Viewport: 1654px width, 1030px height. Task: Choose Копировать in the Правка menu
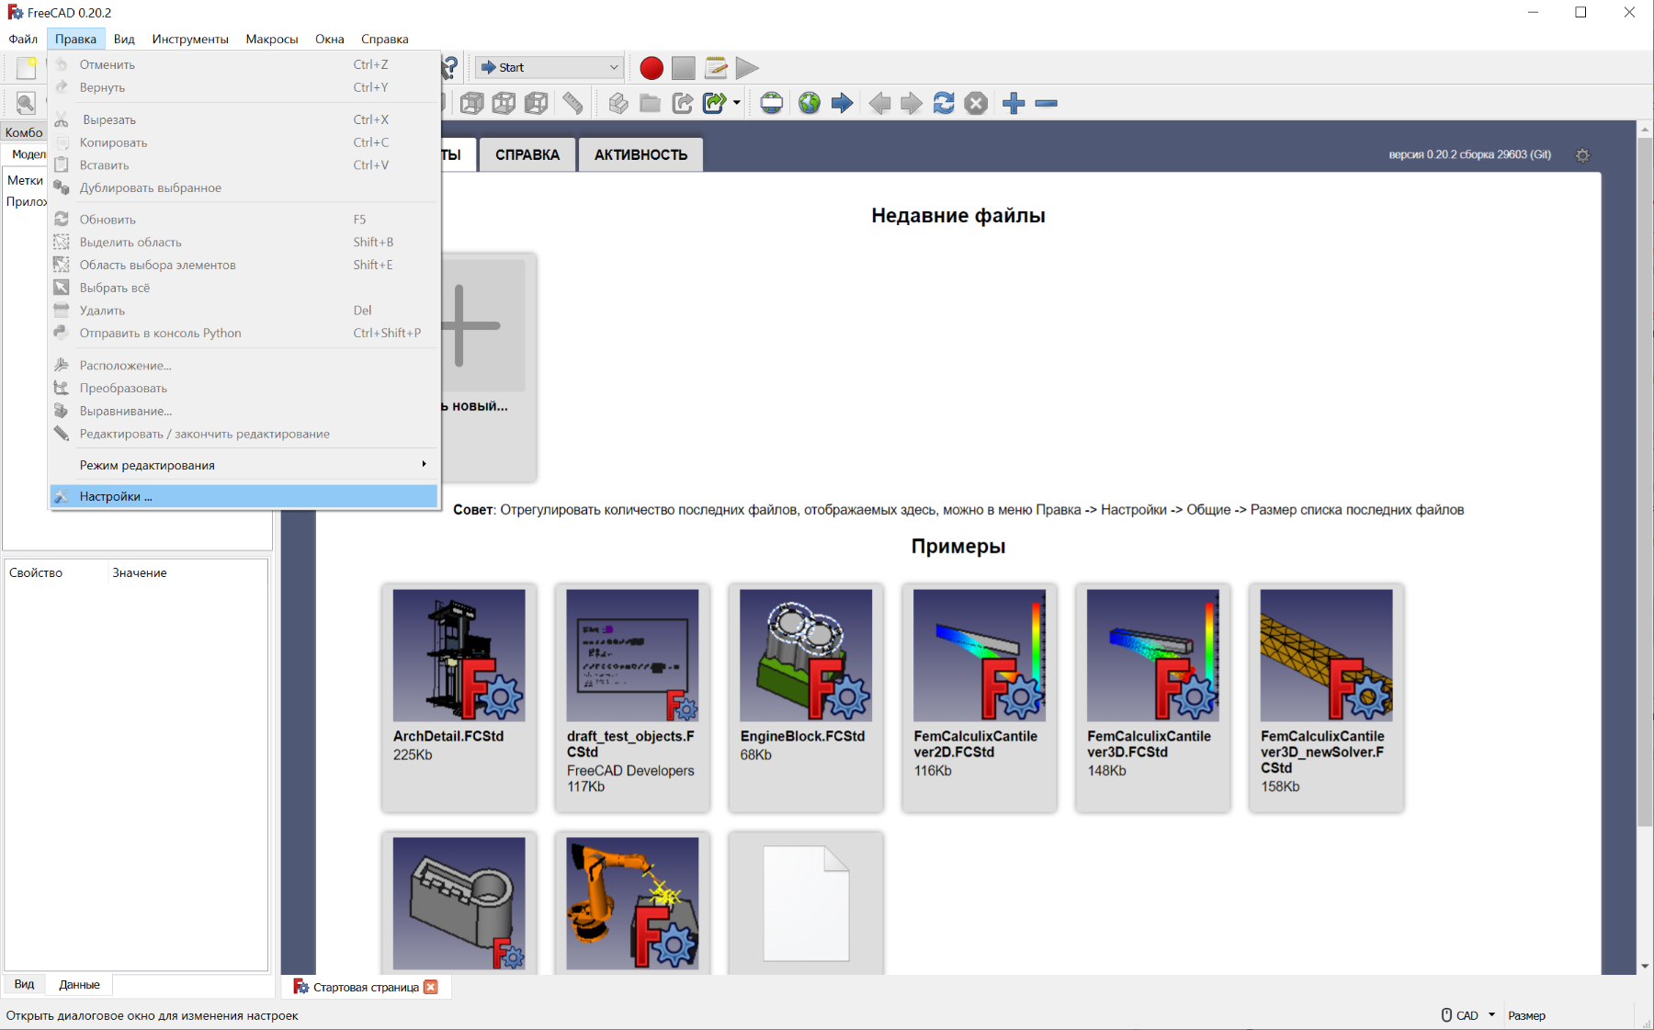244,142
